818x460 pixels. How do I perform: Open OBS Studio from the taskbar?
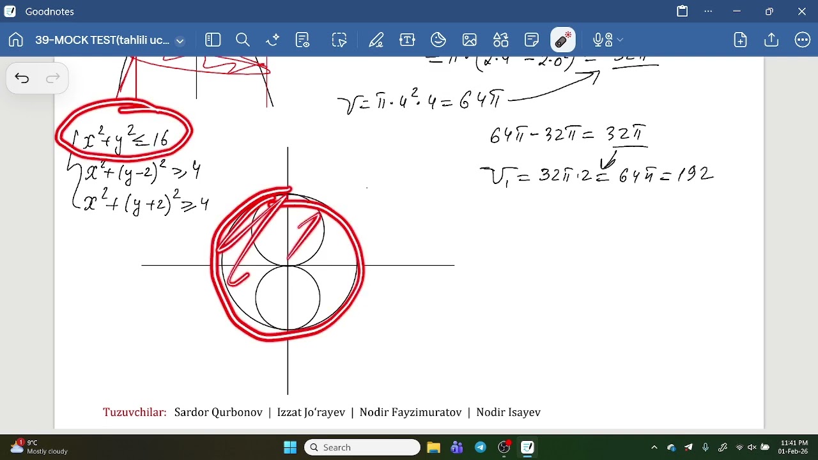504,447
